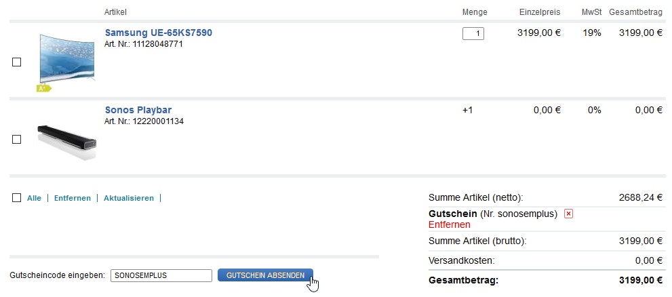Click the red X icon beside Gutschein
The image size is (672, 297).
[568, 214]
